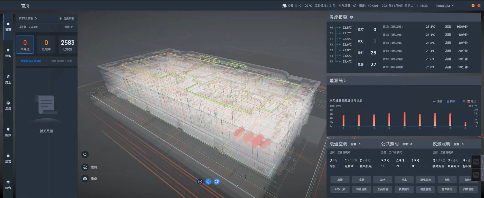Sort alarms by 报警时间从长到短
This screenshot has width=484, height=198.
(62, 61)
